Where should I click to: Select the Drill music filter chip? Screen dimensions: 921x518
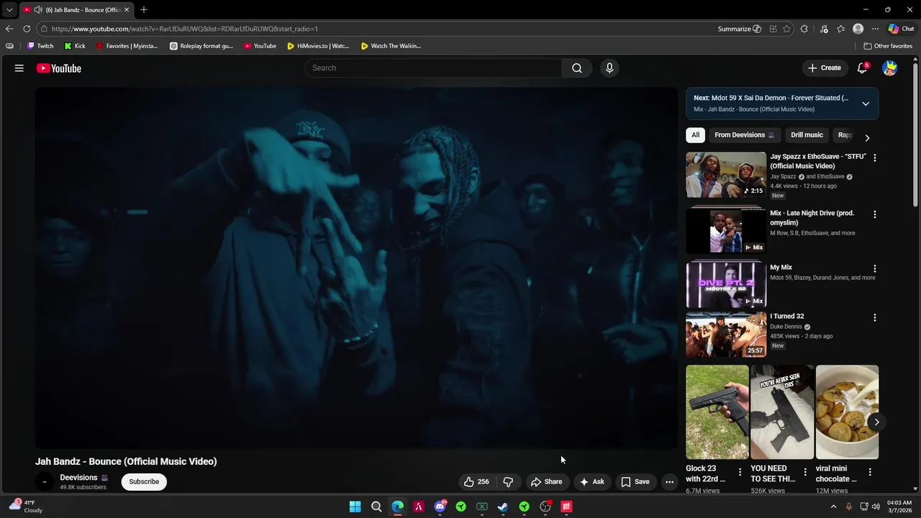click(807, 135)
